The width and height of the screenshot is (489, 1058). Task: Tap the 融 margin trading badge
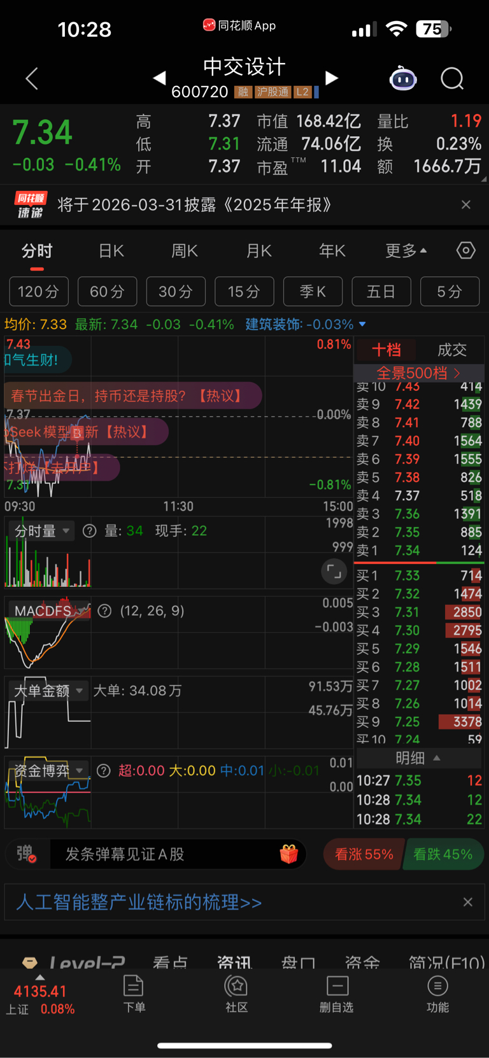pos(243,92)
